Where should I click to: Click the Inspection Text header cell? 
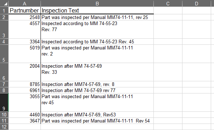[x=97, y=10]
